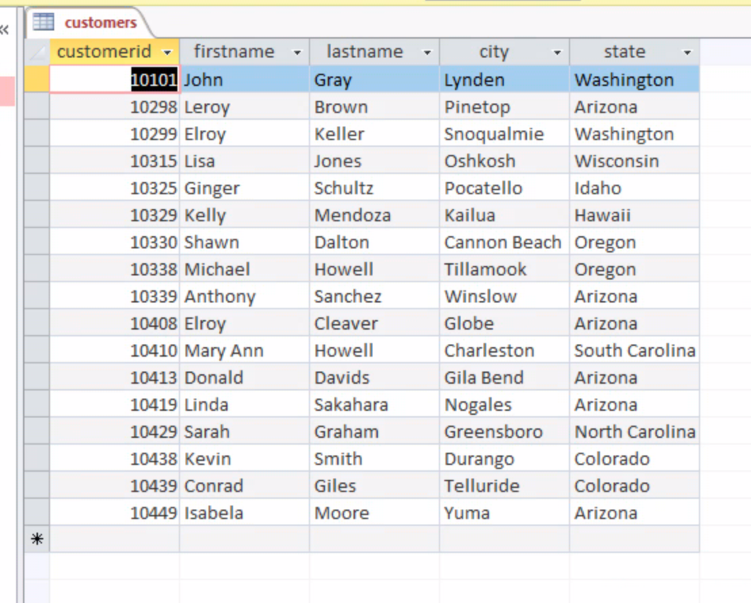Viewport: 751px width, 603px height.
Task: Click the city cell Cannon Beach
Action: 505,242
